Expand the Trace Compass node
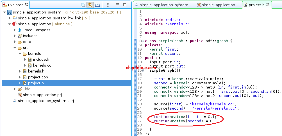Screen dimensions: 282x136 15,30
